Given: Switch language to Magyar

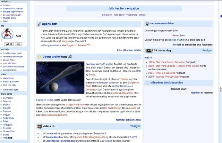Looking at the screenshot, I should click(7, 115).
